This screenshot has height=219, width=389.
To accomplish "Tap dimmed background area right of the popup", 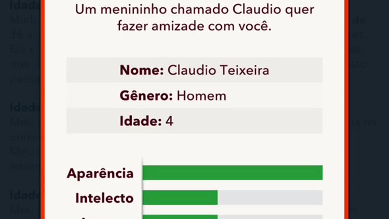I will point(369,109).
